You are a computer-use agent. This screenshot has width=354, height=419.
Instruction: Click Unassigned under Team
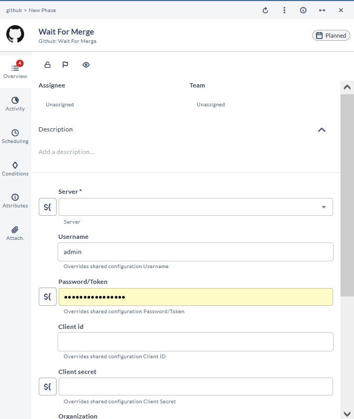coord(211,105)
